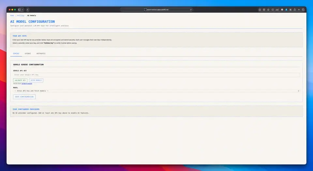Screen dimensions: 313x171
Task: Click the reader icon in address bar
Action: [x=191, y=9]
